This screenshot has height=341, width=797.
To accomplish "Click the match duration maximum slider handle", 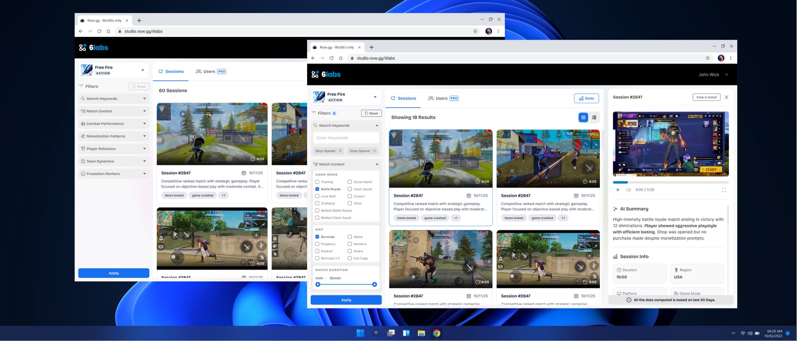I will (x=374, y=285).
